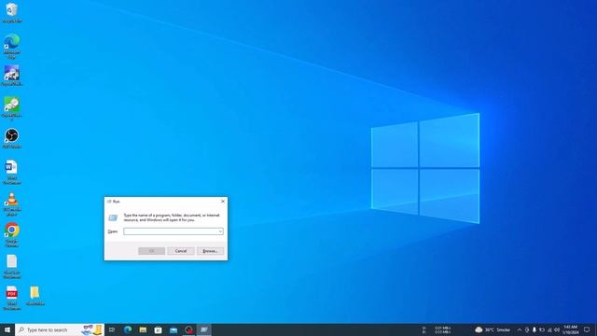The height and width of the screenshot is (336, 597).
Task: Open Microsoft Store from the taskbar
Action: pos(158,329)
